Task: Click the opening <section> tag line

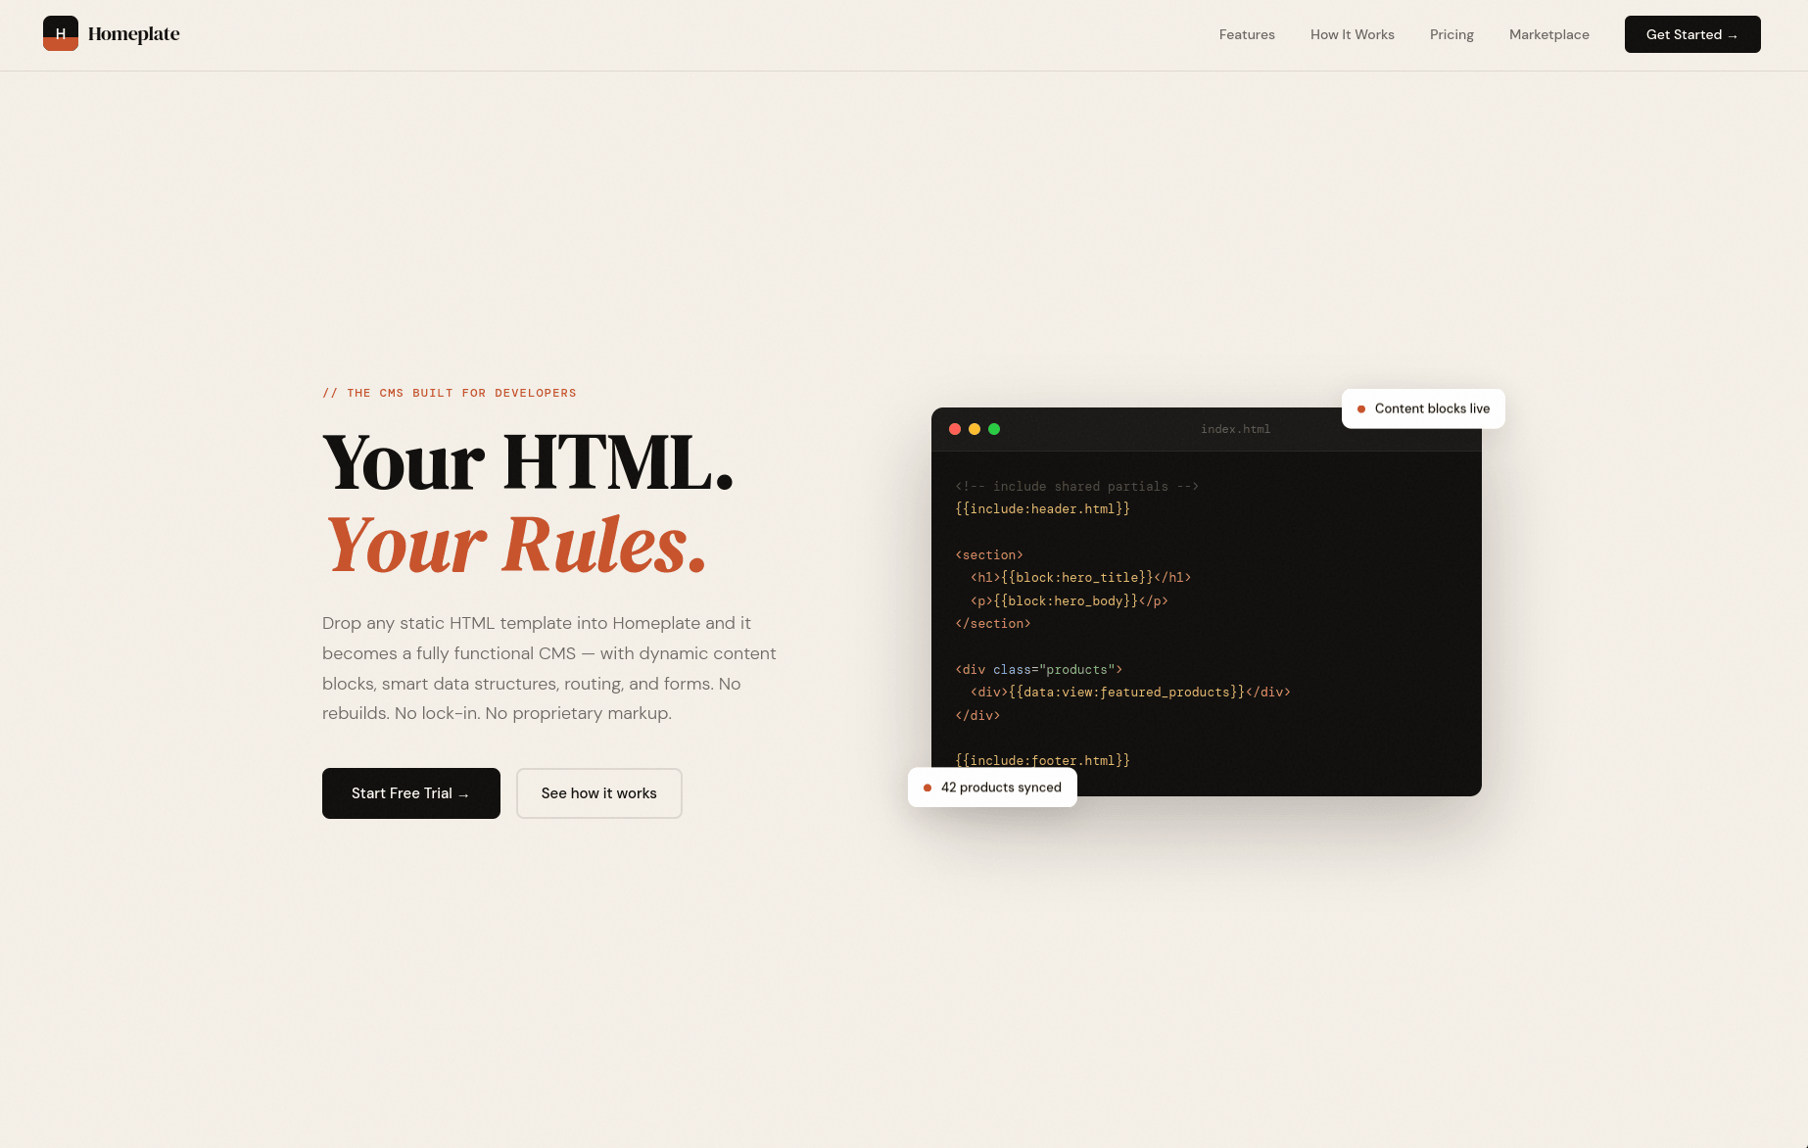Action: [989, 555]
